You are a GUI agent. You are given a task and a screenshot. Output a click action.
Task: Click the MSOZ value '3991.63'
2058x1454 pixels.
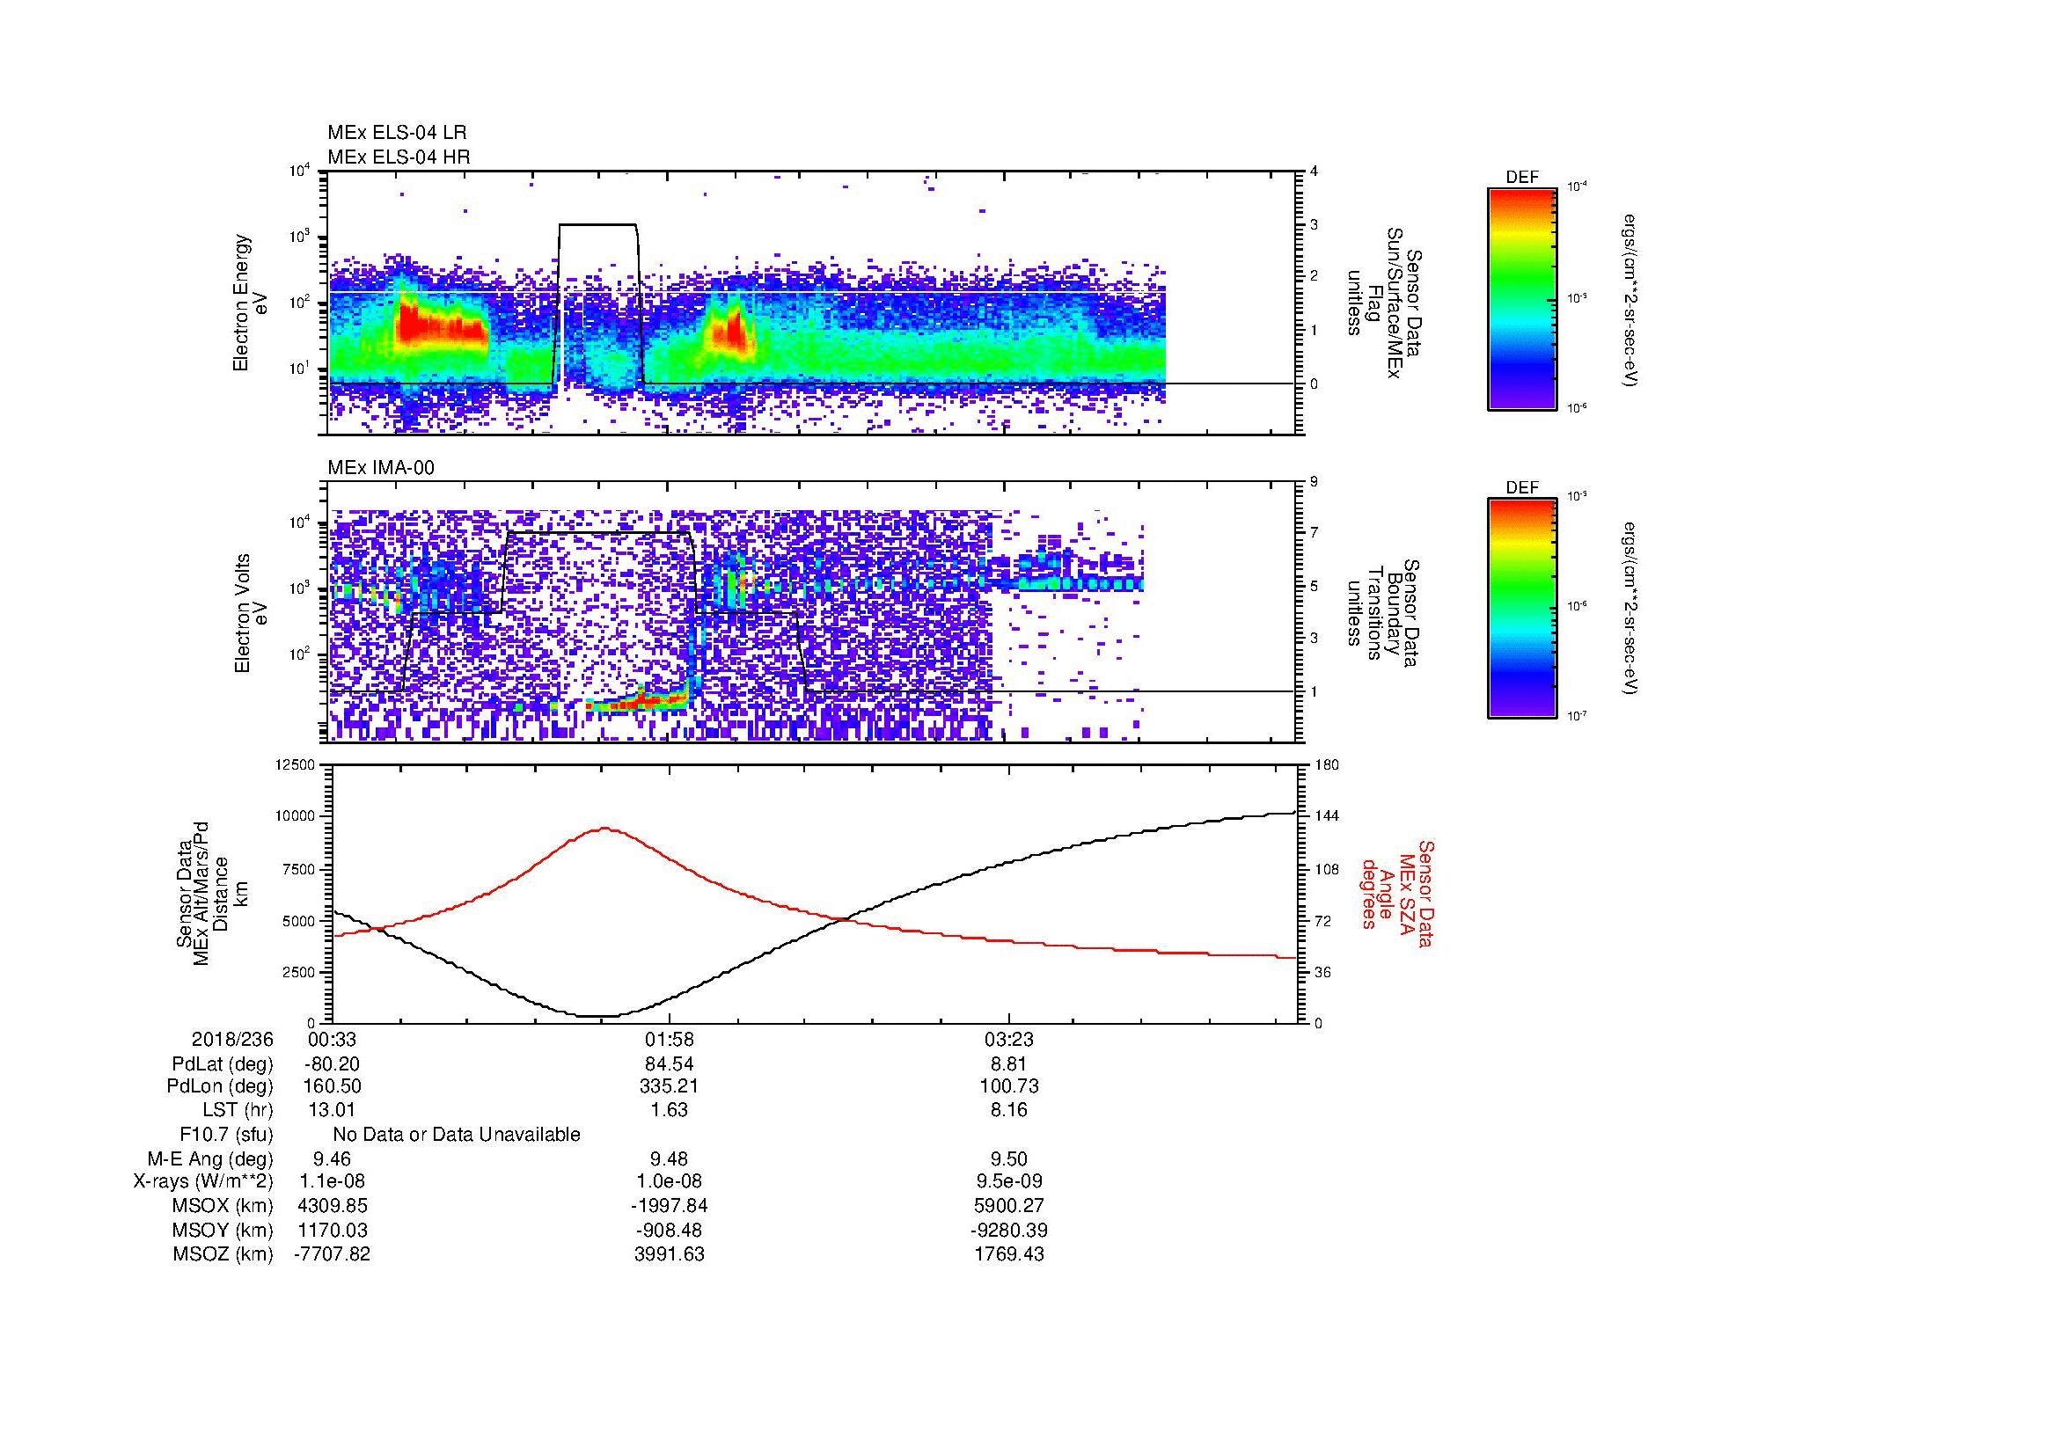coord(670,1254)
